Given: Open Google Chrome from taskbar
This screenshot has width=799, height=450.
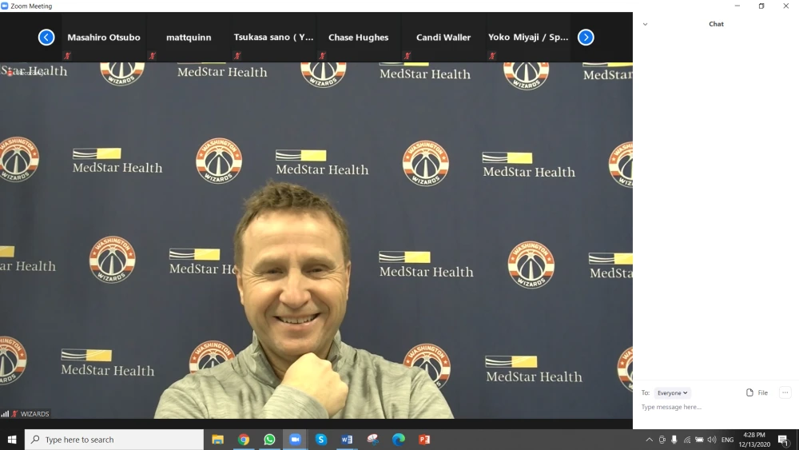Looking at the screenshot, I should pos(244,440).
